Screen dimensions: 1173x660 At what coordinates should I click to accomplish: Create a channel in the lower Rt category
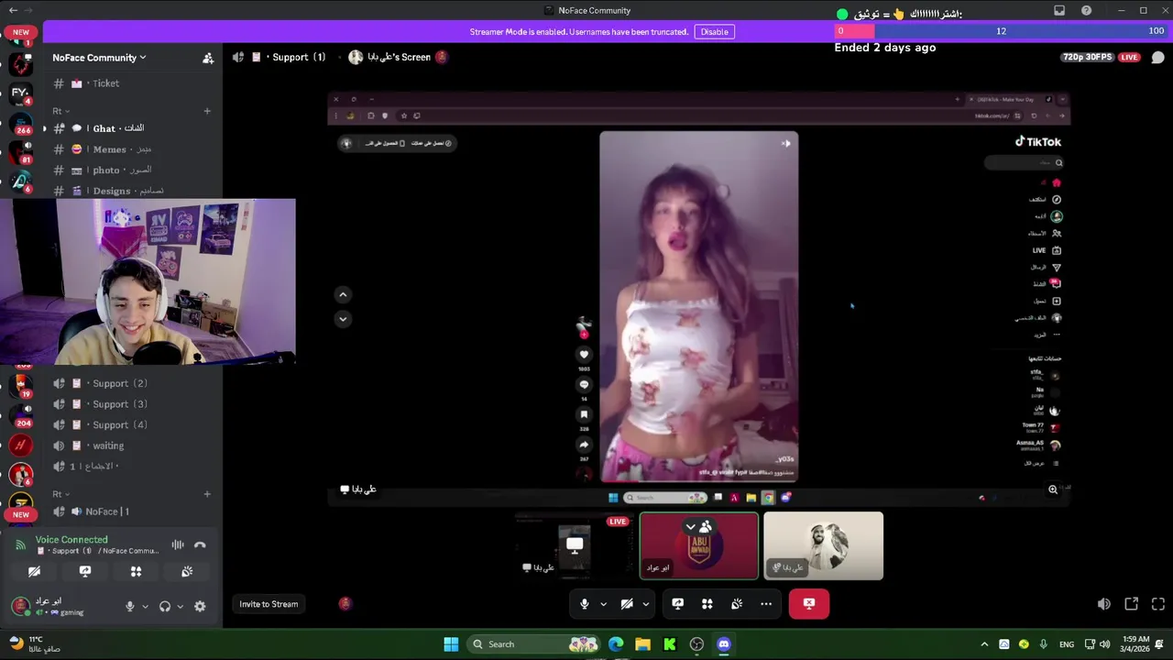207,494
